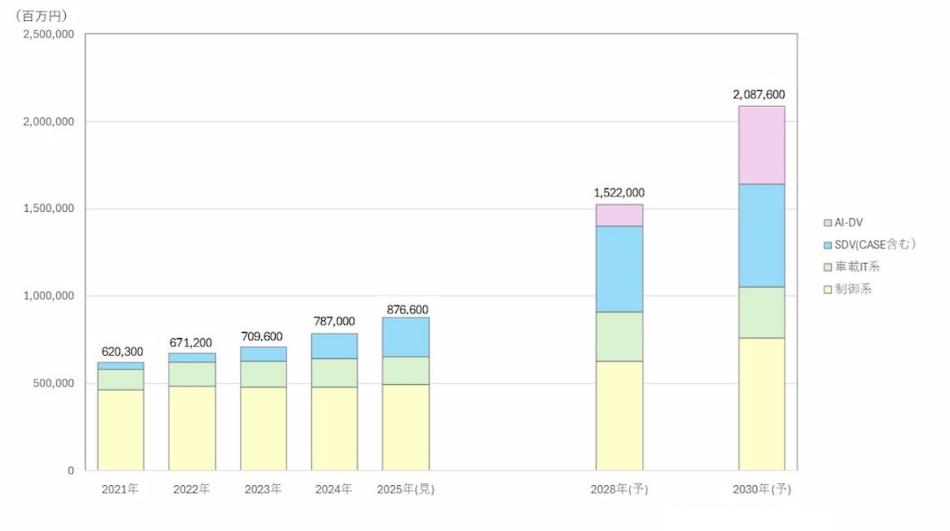Viewport: 950px width, 531px height.
Task: Select the 2,087,600 total label
Action: pyautogui.click(x=760, y=95)
